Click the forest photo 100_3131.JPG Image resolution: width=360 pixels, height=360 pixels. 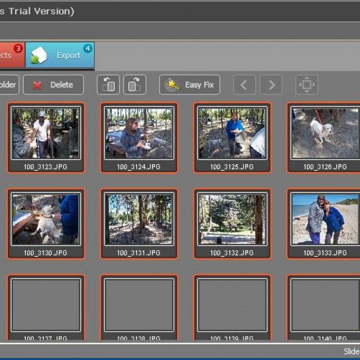click(139, 220)
